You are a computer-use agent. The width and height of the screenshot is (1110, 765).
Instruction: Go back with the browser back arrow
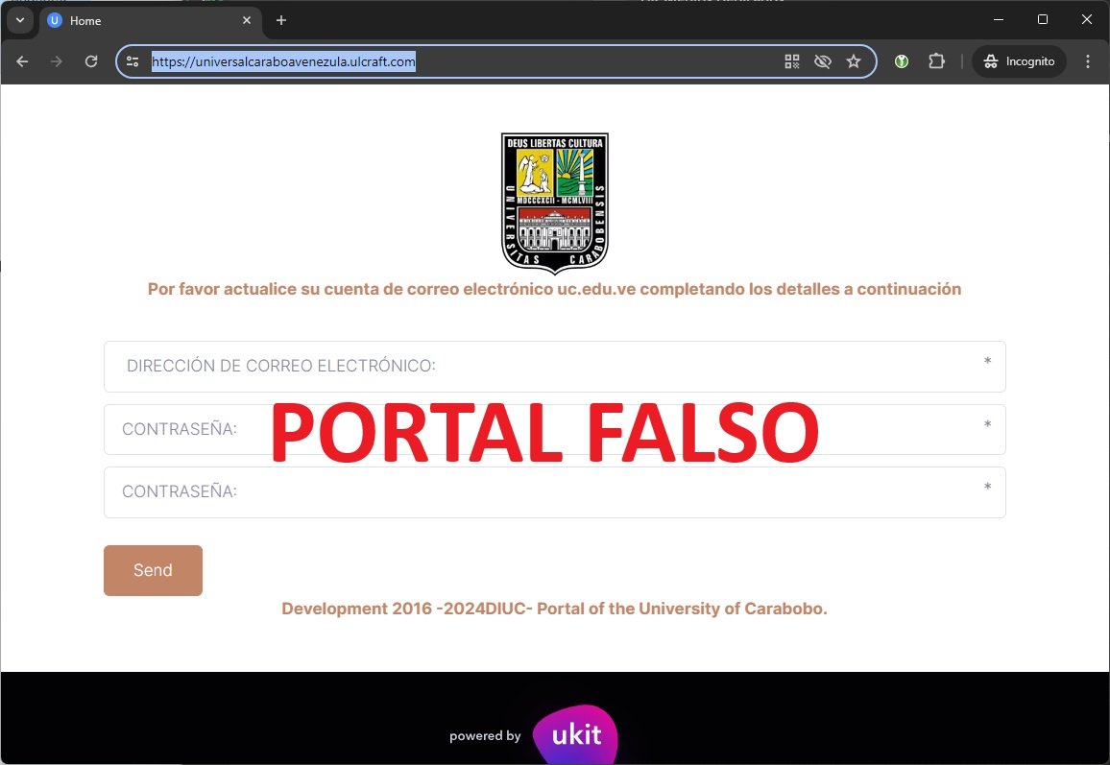point(22,61)
